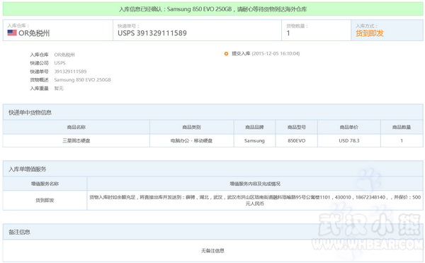Image resolution: width=425 pixels, height=263 pixels.
Task: Click the 增值服务名称 column header
Action: coord(45,184)
